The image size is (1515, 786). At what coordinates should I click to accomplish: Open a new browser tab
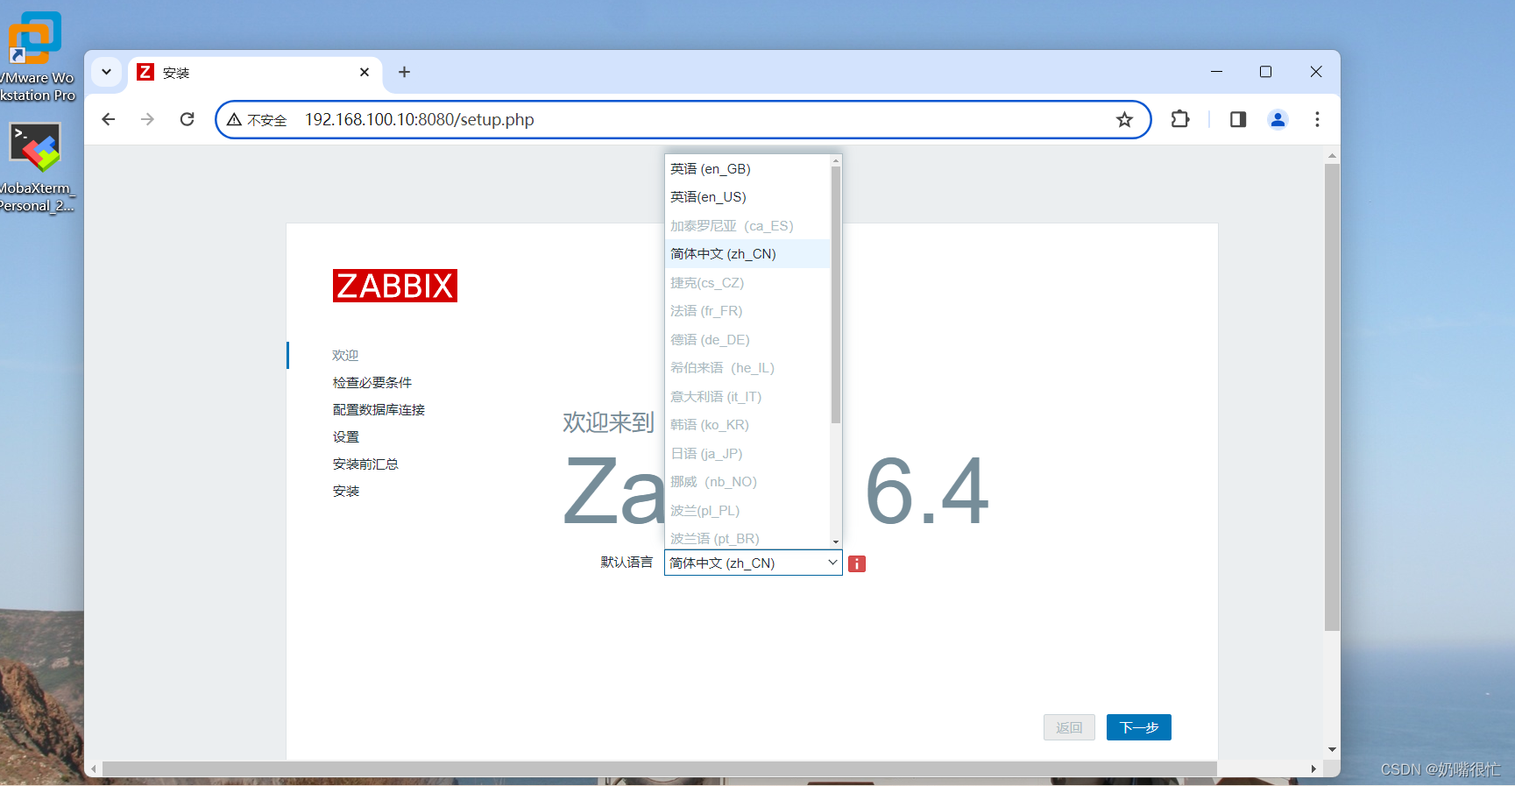[404, 72]
